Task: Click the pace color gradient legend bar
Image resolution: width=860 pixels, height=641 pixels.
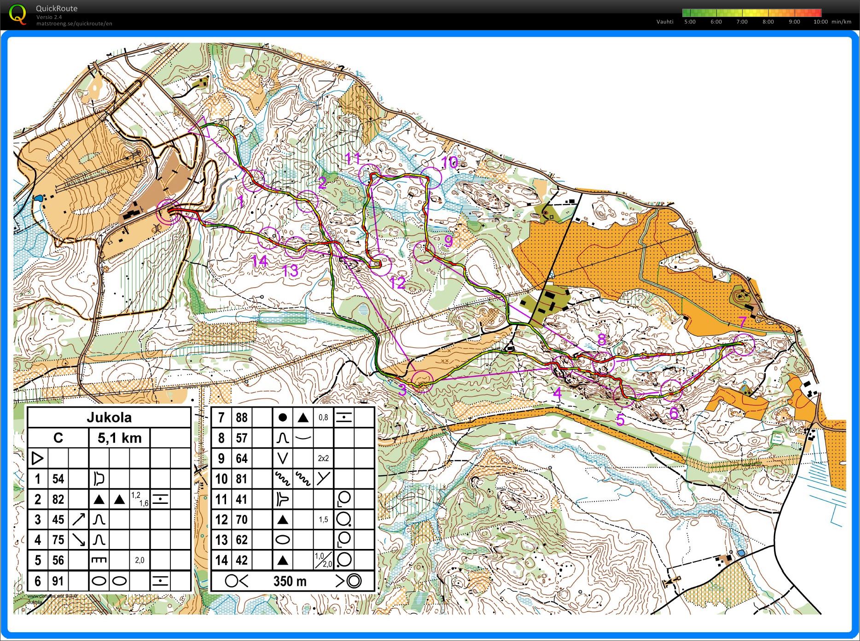Action: [x=752, y=12]
